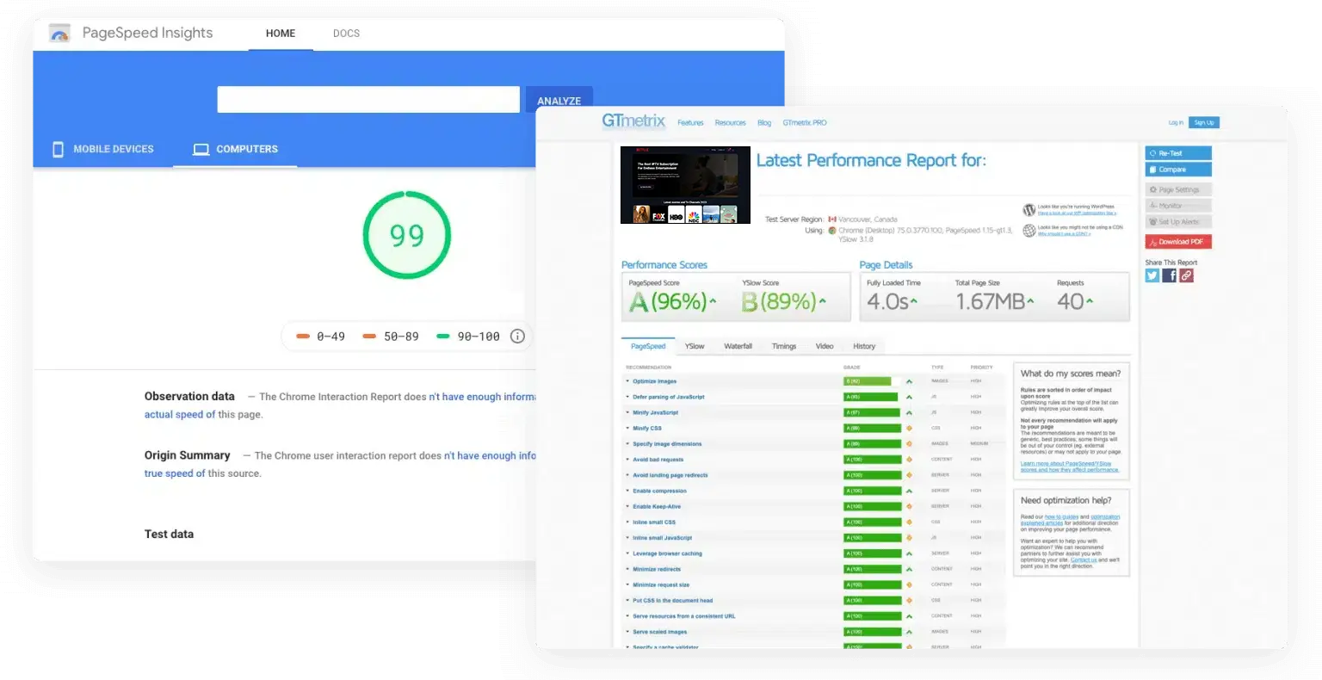1322x680 pixels.
Task: Select the History tab in GTmetrix
Action: coord(864,346)
